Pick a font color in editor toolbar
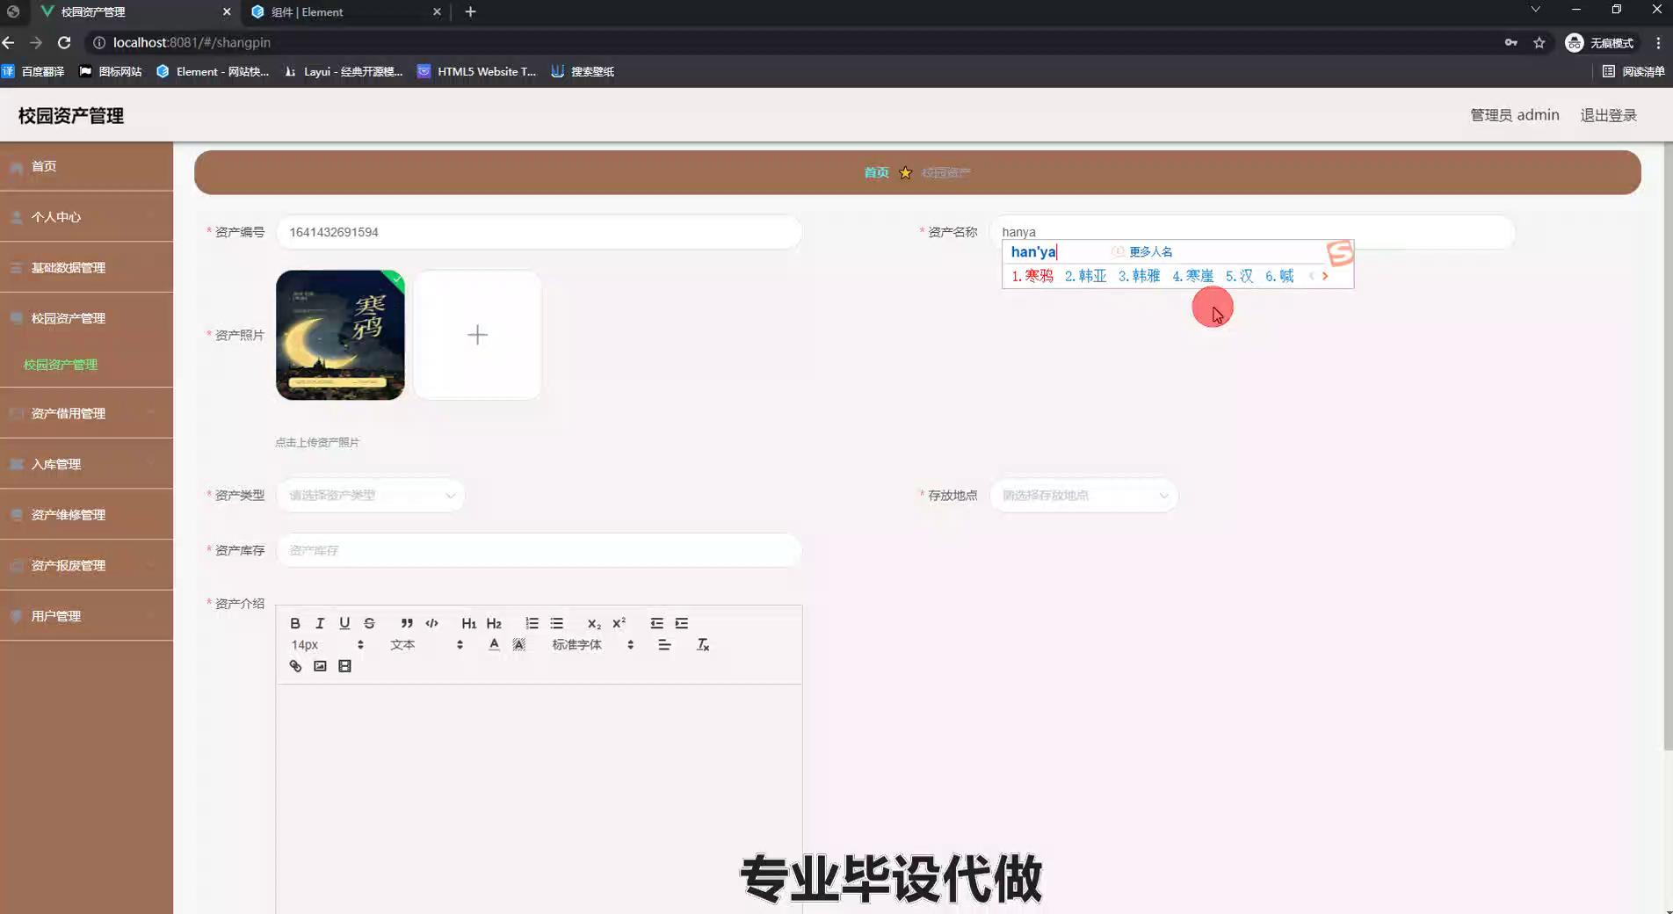Viewport: 1673px width, 914px height. click(494, 645)
